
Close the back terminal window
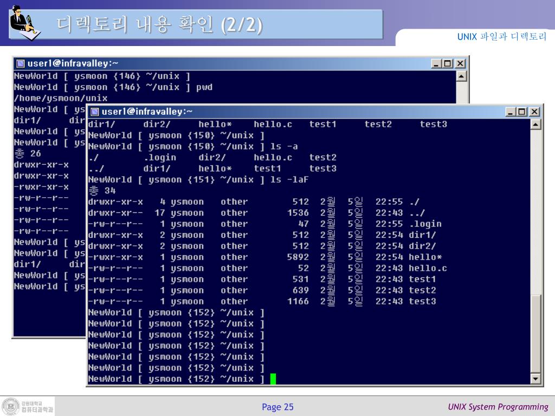[460, 64]
